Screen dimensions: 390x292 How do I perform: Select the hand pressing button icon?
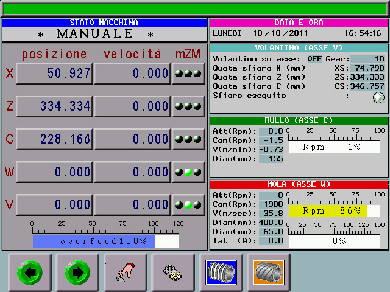126,273
